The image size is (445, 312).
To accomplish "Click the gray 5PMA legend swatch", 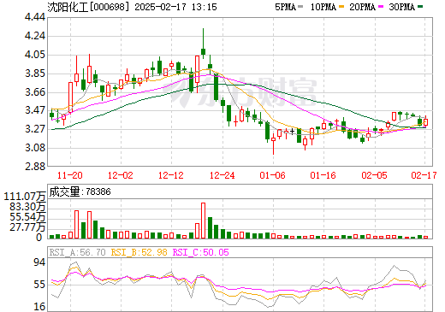I will pos(300,7).
